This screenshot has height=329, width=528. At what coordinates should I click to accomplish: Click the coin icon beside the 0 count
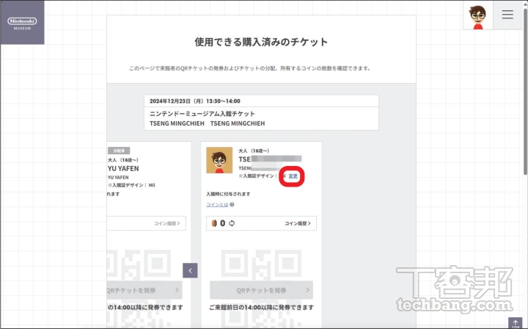coord(214,223)
